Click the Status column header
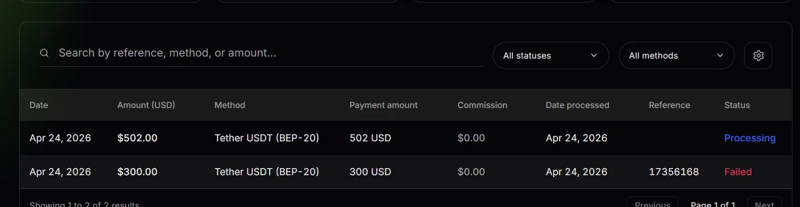Screen dimensions: 800x207 [x=737, y=105]
